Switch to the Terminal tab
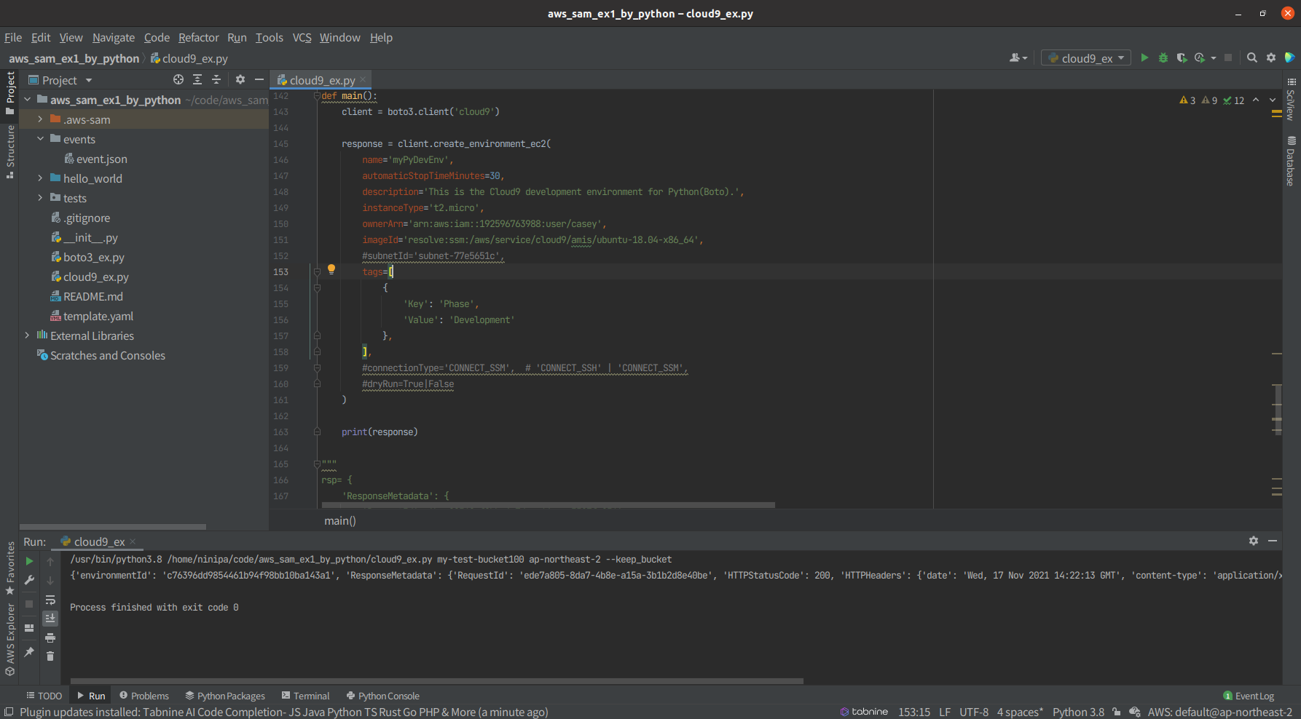The width and height of the screenshot is (1301, 719). (305, 696)
